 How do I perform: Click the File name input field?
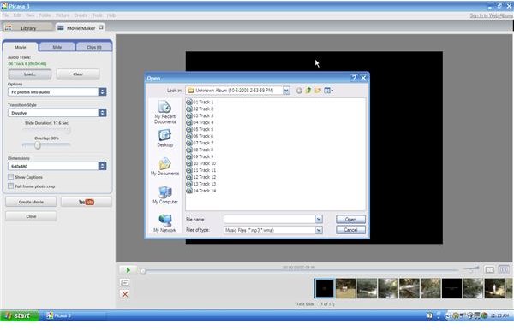pos(270,219)
